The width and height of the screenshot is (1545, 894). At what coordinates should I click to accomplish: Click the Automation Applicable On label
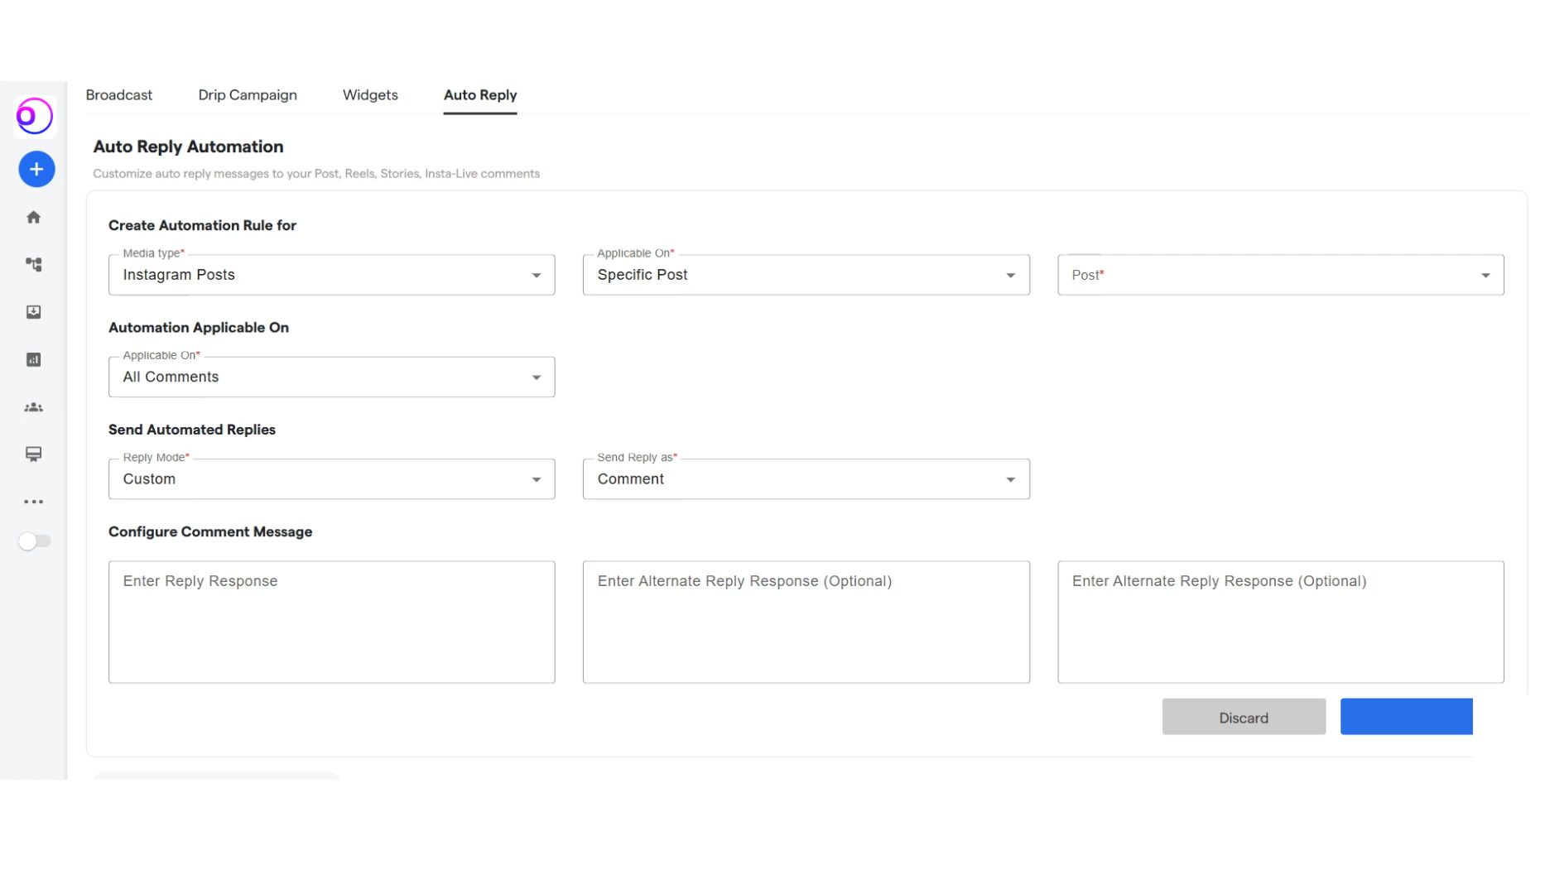tap(199, 328)
